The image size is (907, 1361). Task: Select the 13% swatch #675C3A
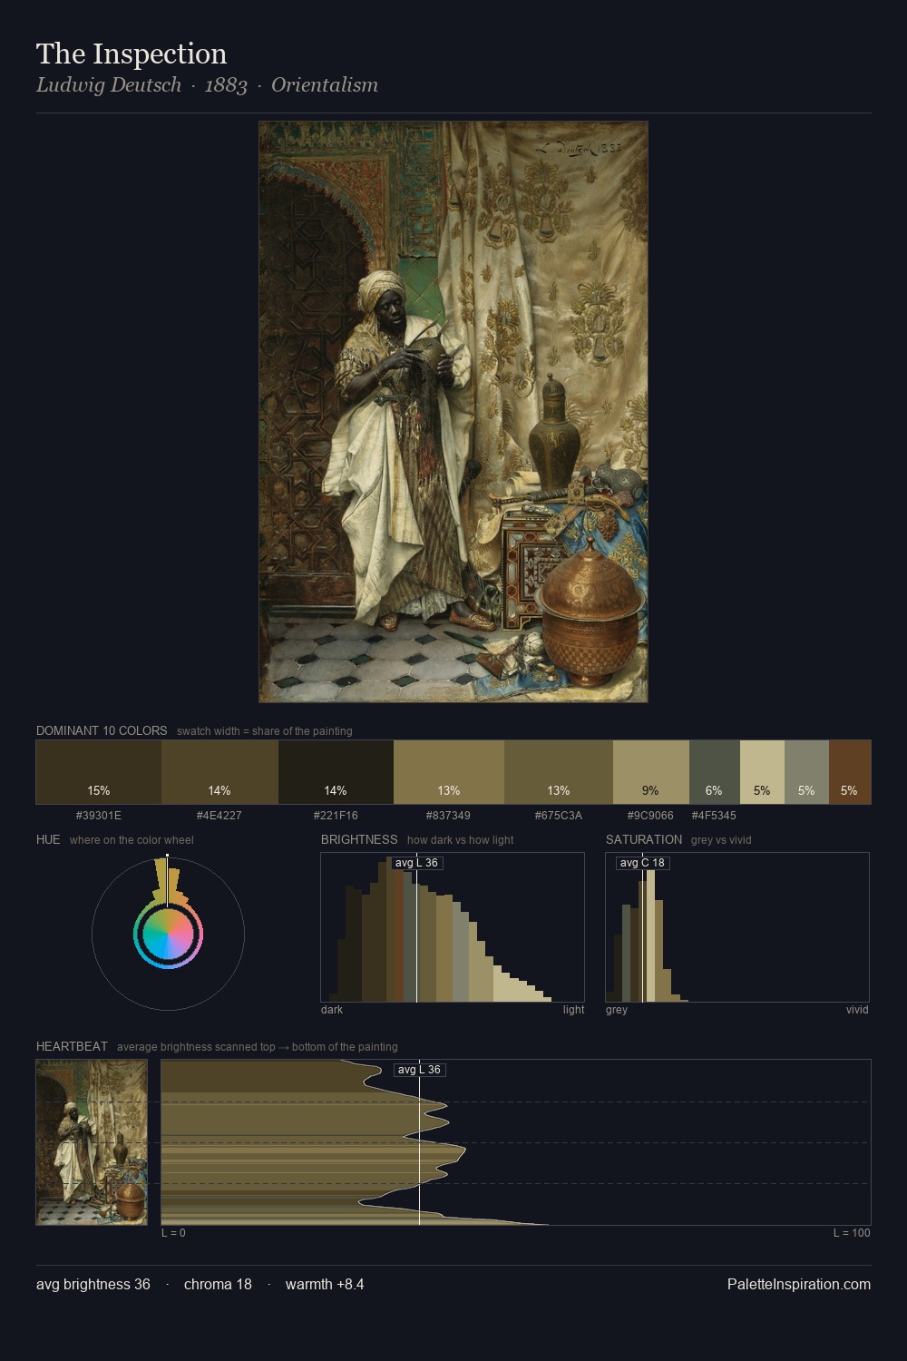[x=559, y=772]
